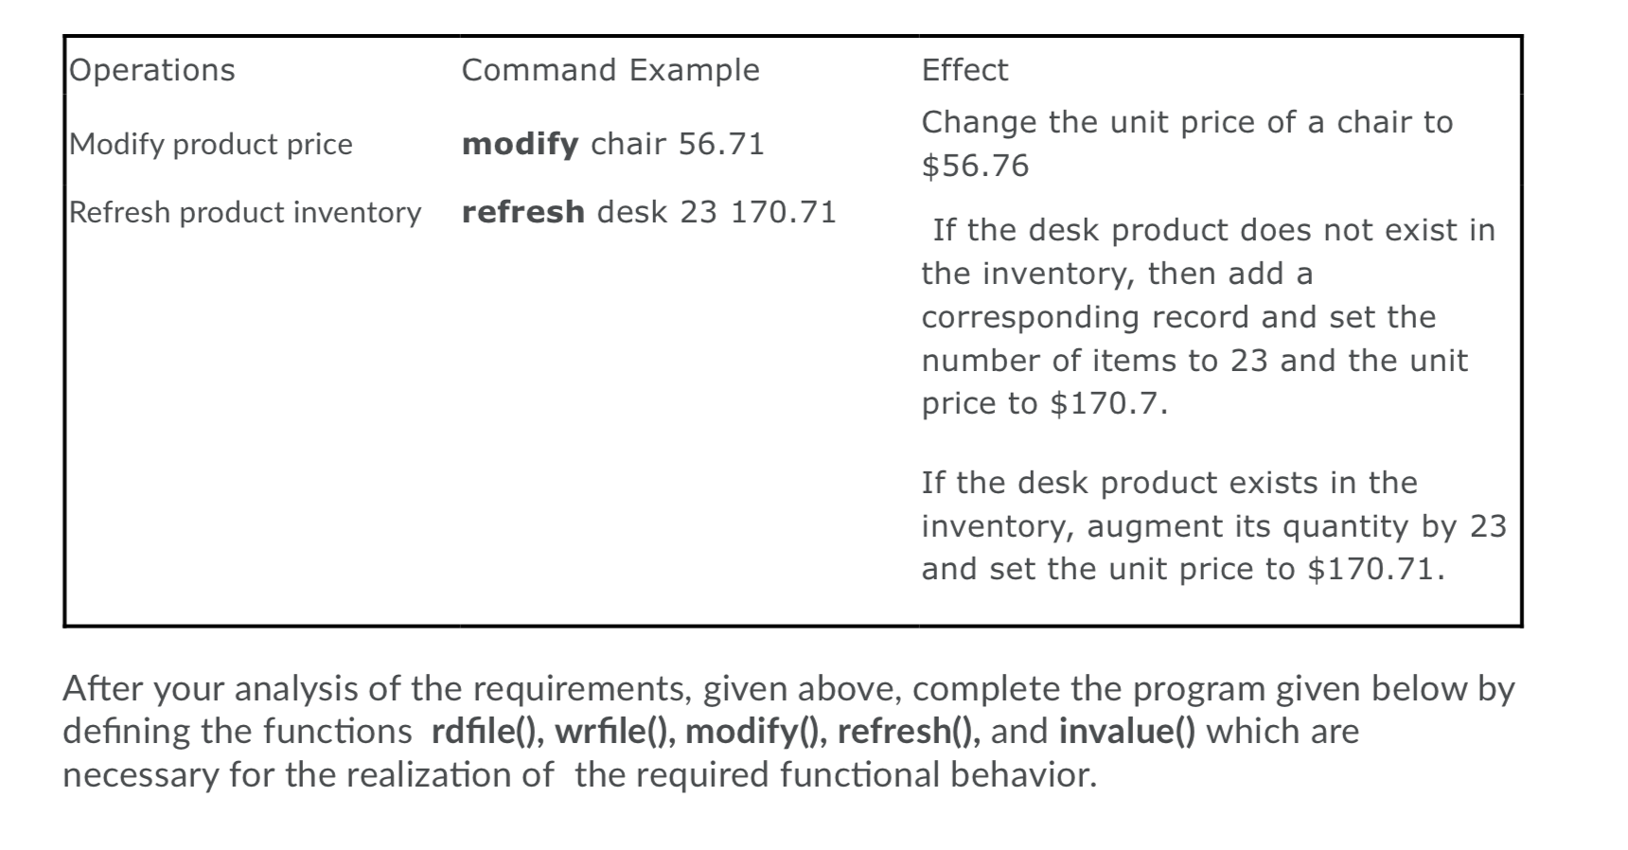
Task: Click 'If the desk product does not exist' text
Action: point(1209,317)
